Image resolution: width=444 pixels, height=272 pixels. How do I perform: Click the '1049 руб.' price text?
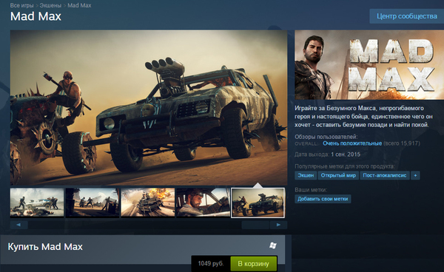click(211, 264)
